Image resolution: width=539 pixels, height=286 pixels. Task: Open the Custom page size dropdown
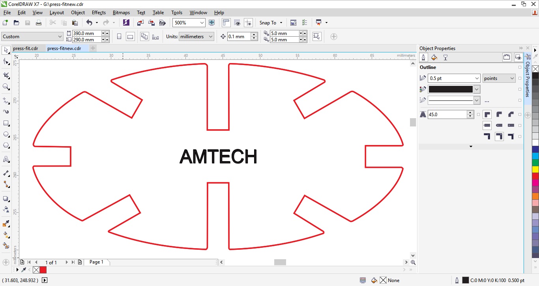click(60, 37)
